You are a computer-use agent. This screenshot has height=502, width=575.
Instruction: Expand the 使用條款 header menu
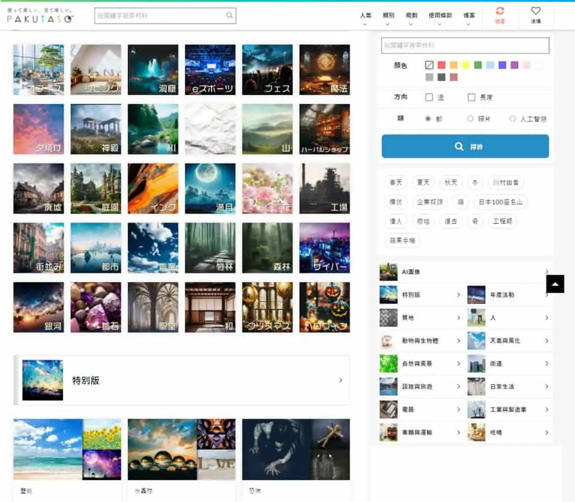tap(440, 19)
